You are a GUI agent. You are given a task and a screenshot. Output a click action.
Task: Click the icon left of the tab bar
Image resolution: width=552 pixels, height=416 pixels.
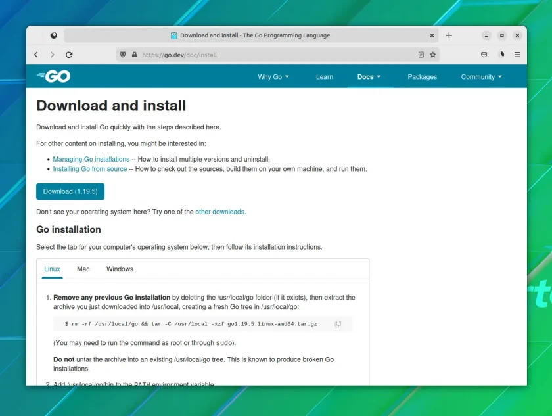[x=53, y=35]
